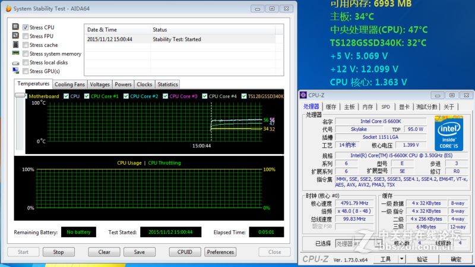
Task: Click the No battery status field
Action: [x=79, y=232]
